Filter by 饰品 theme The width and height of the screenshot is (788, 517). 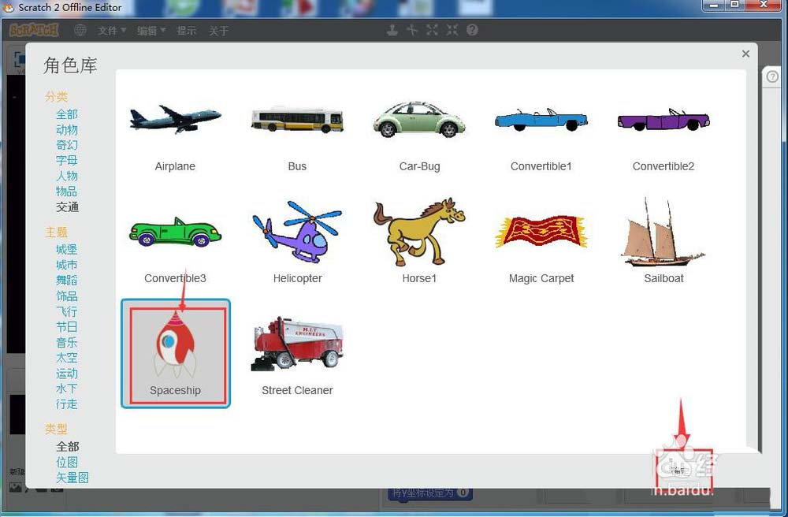[x=67, y=296]
